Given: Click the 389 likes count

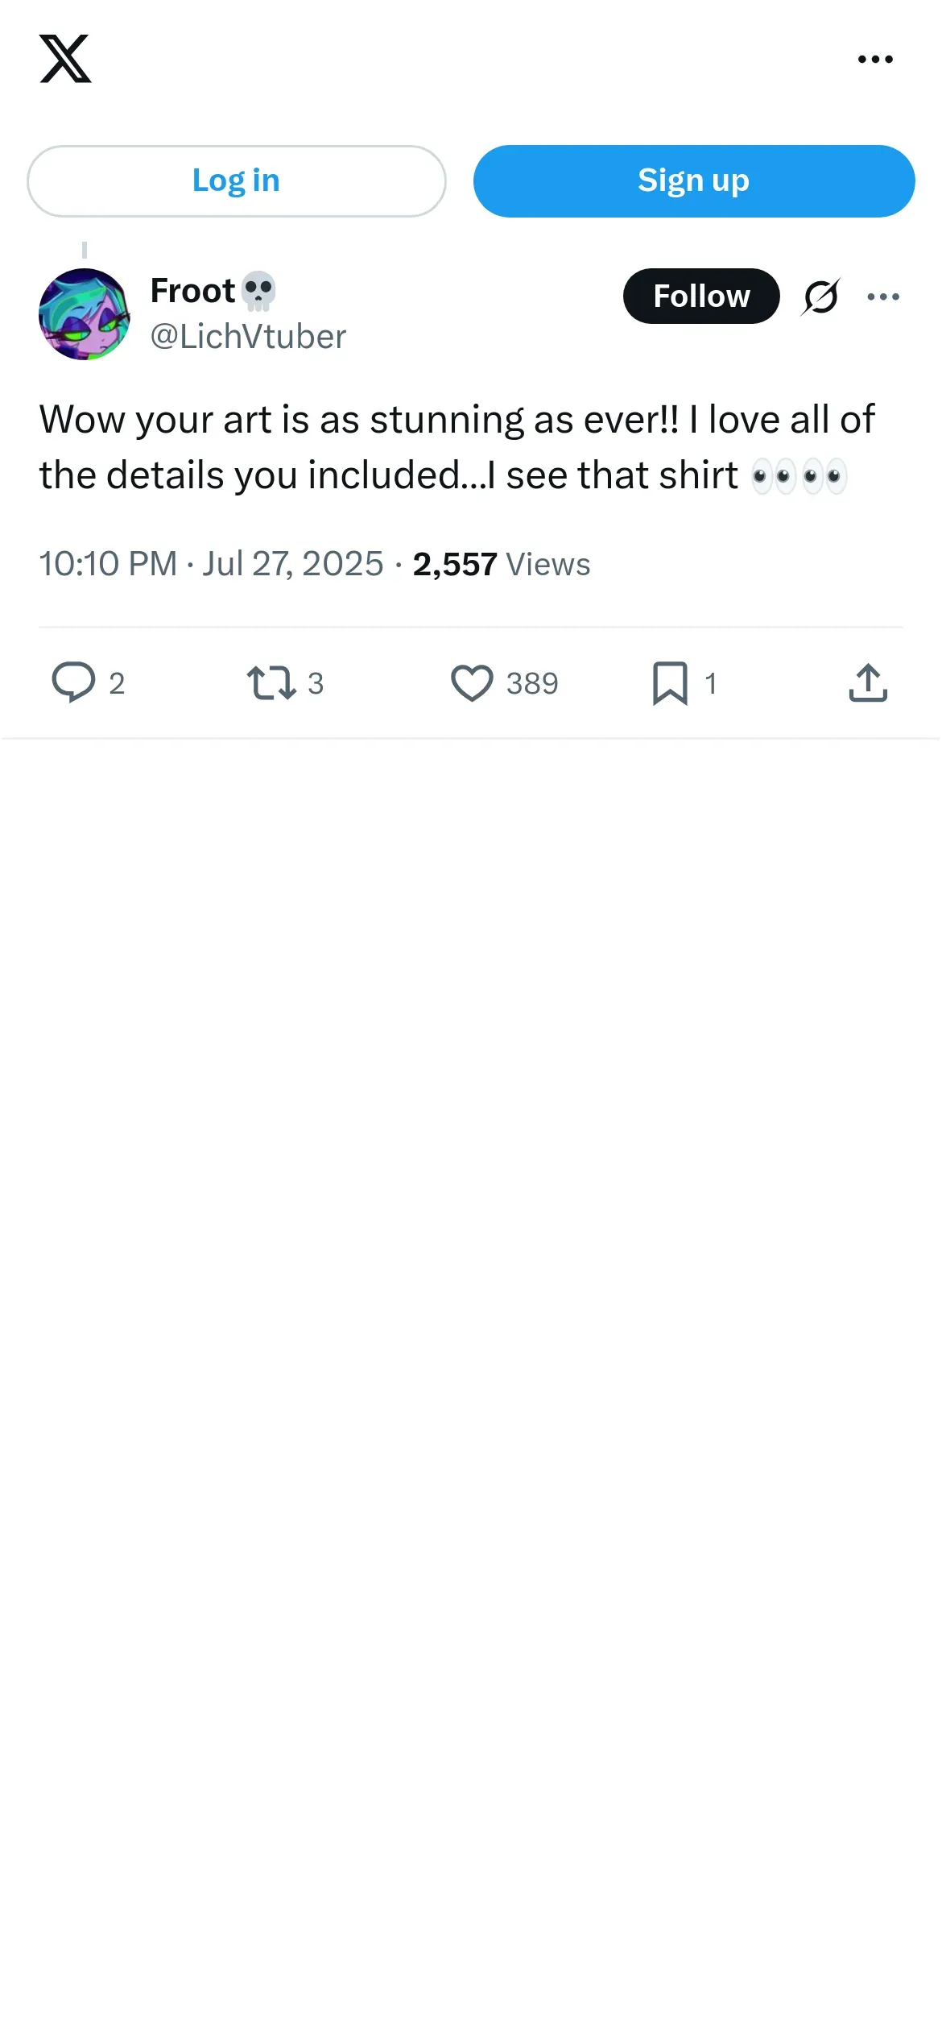Looking at the screenshot, I should [x=532, y=683].
